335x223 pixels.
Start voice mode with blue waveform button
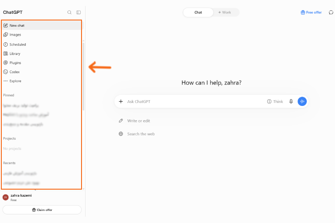[x=302, y=101]
